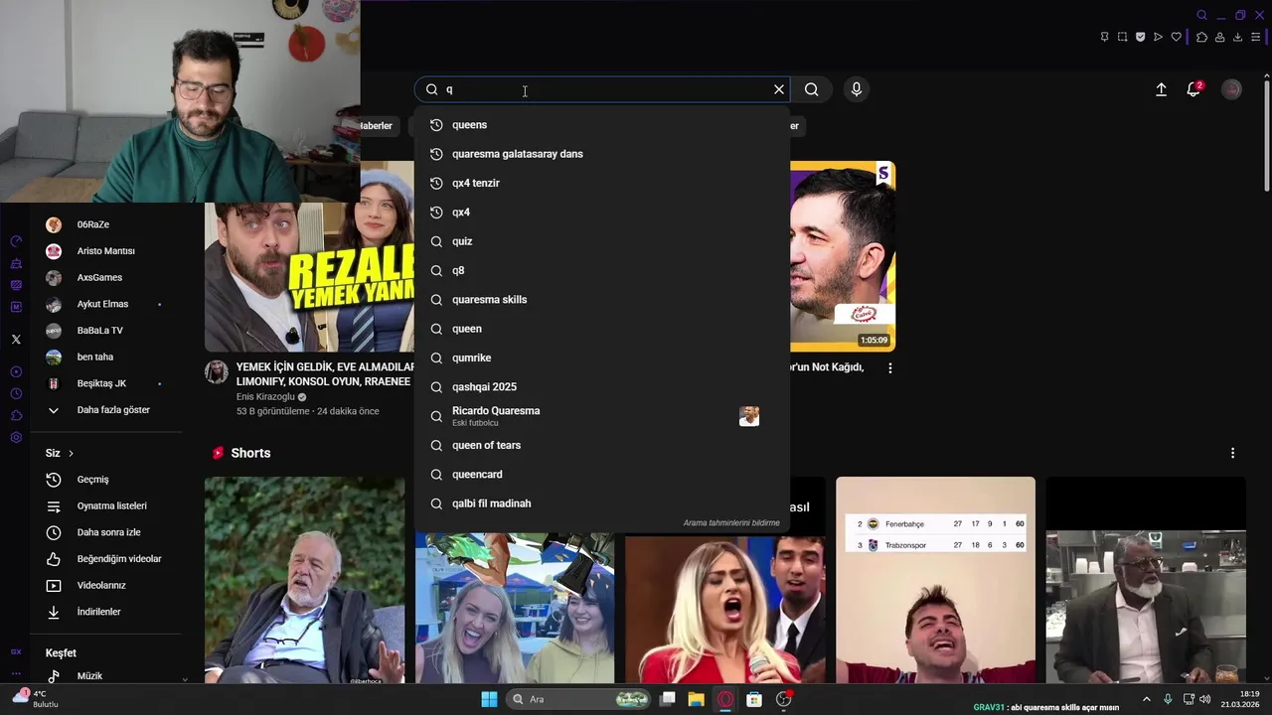Open the GX Cleaner sidebar icon
1272x715 pixels.
tap(16, 263)
